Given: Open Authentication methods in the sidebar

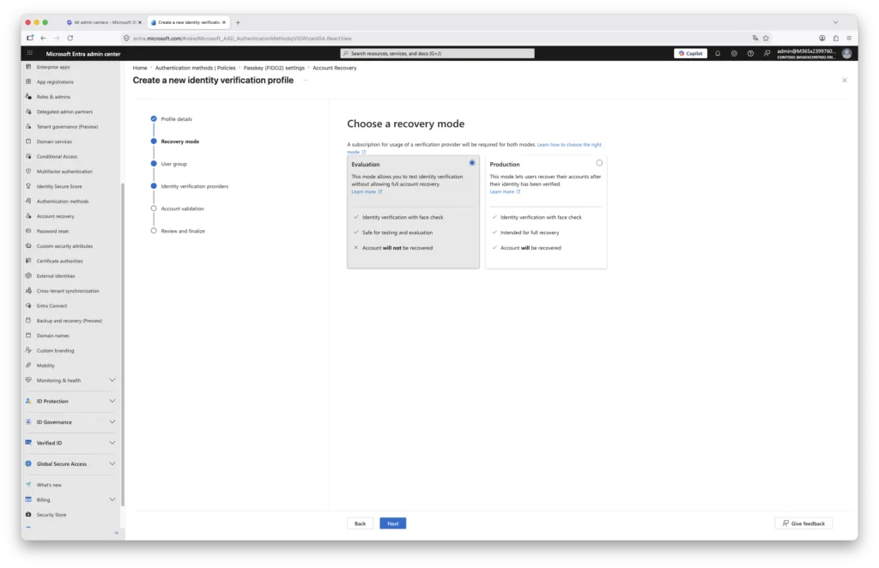Looking at the screenshot, I should (63, 201).
